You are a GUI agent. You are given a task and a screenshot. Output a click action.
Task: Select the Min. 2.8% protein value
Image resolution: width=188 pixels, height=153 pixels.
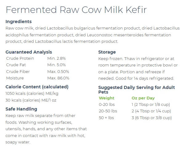coord(57,58)
